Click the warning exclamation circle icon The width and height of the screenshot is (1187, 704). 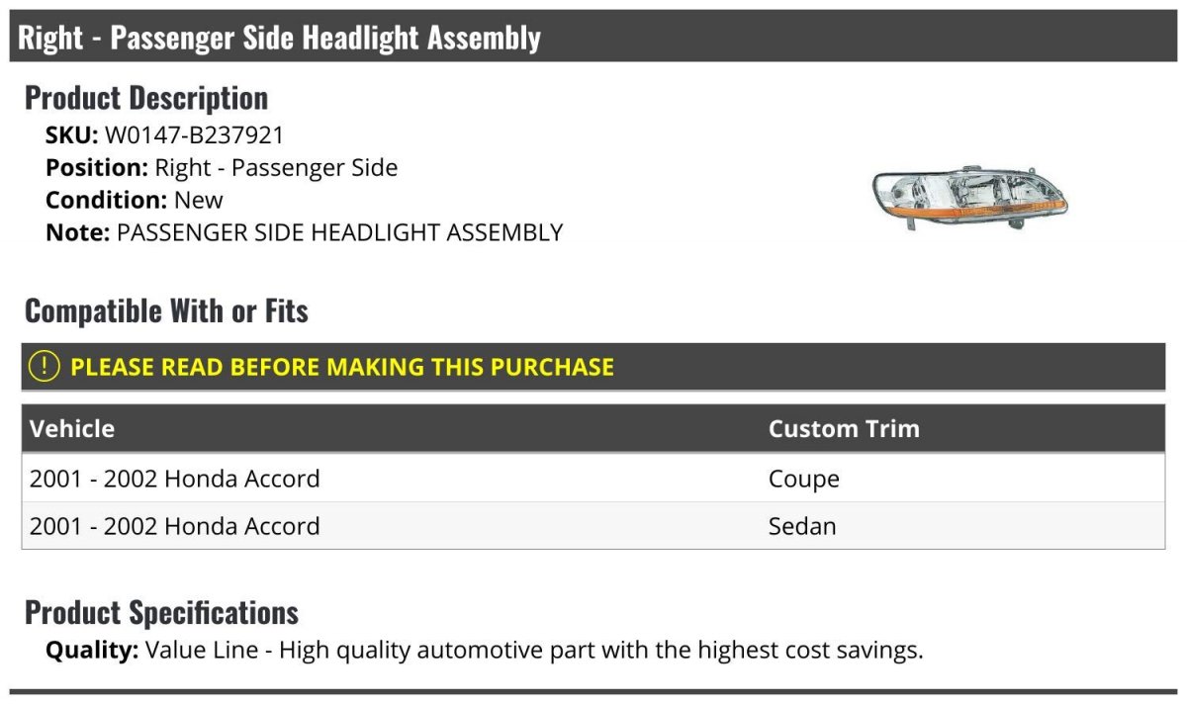[45, 367]
